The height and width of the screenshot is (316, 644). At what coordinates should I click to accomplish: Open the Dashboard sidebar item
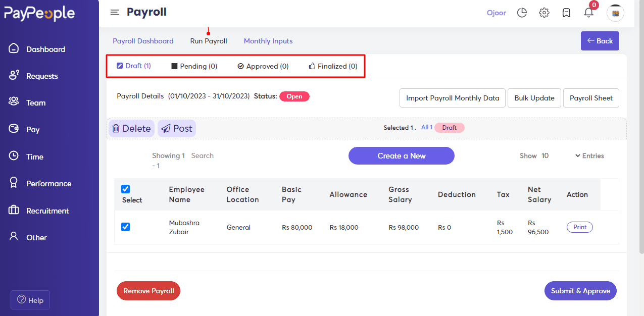(x=45, y=48)
